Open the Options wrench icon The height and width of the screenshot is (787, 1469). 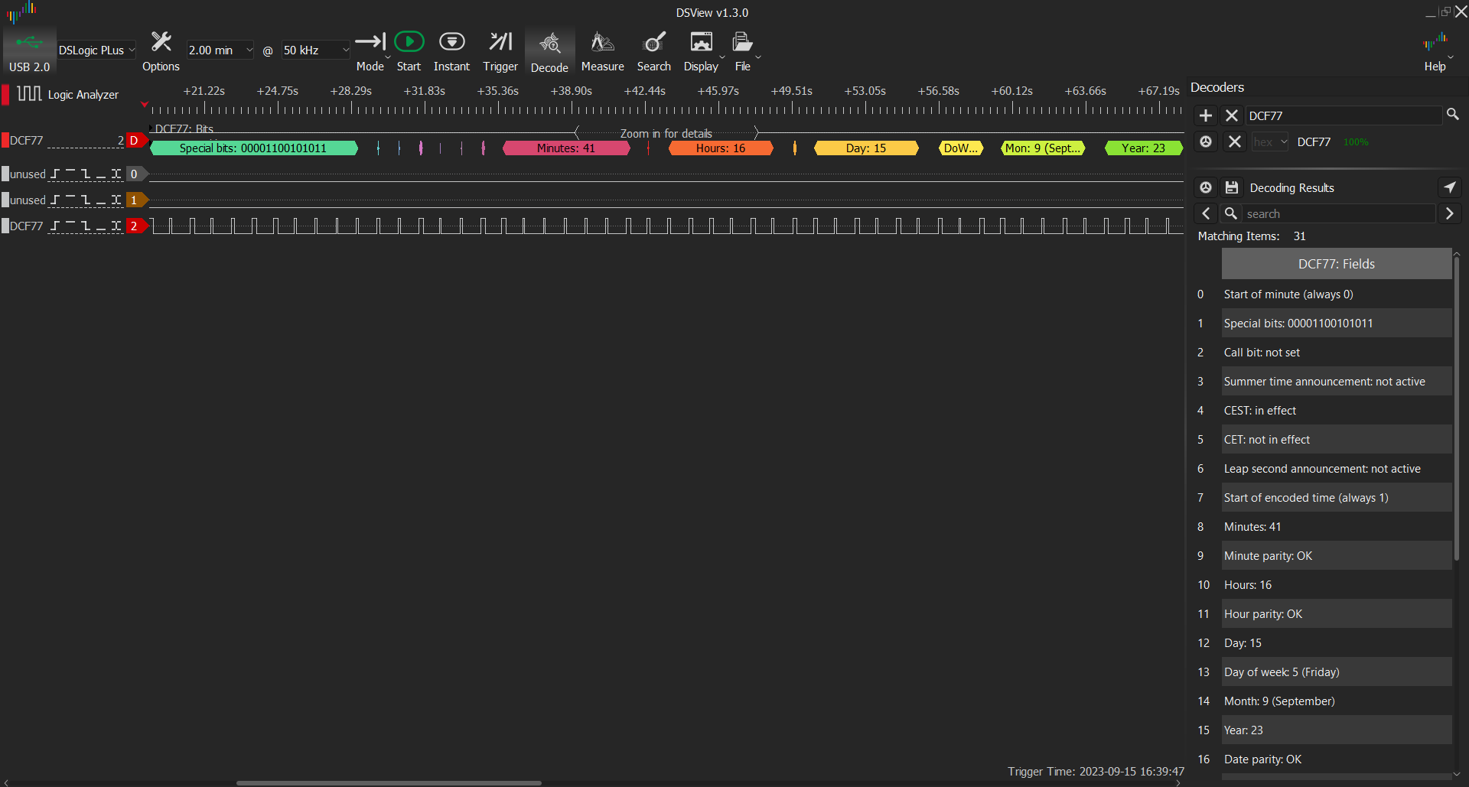(x=161, y=51)
